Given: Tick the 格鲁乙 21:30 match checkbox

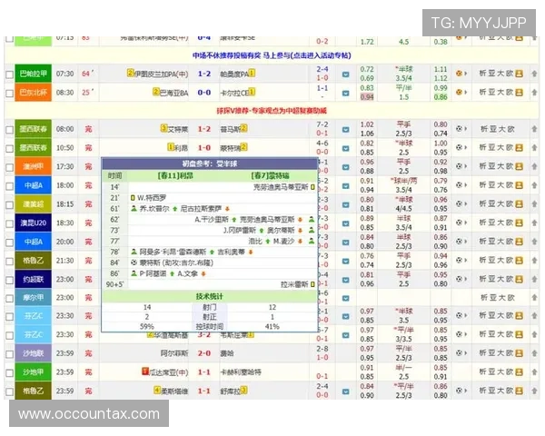Looking at the screenshot, I should [x=10, y=261].
